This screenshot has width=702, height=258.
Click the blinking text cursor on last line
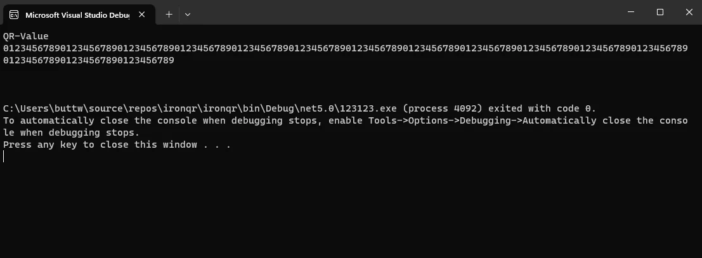(4, 157)
